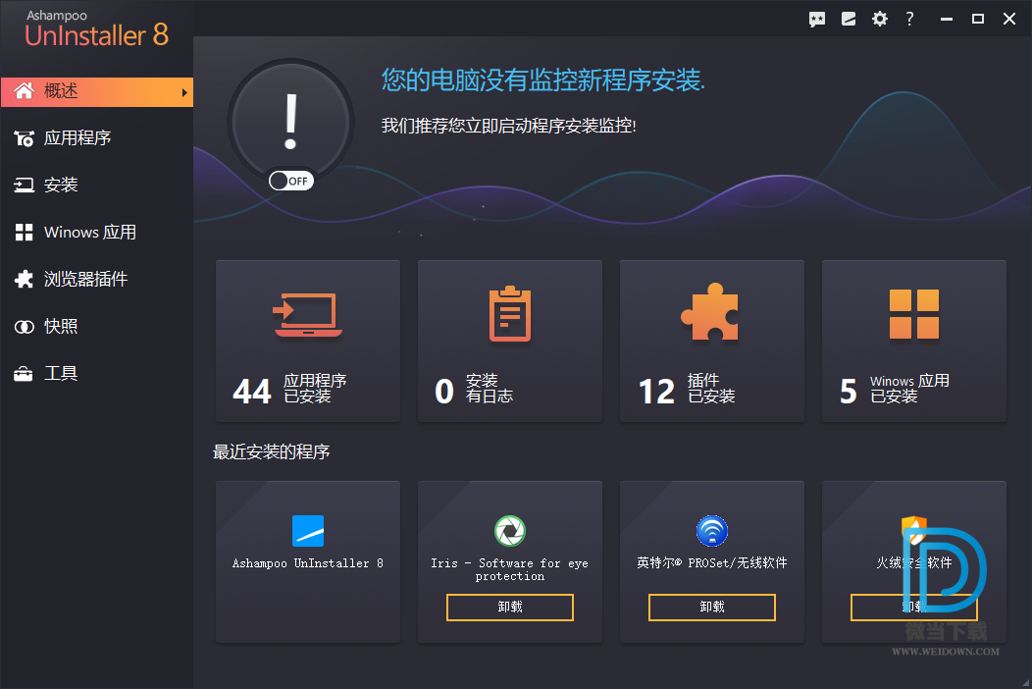Close the UnInstaller window
The image size is (1032, 689).
pyautogui.click(x=1009, y=19)
